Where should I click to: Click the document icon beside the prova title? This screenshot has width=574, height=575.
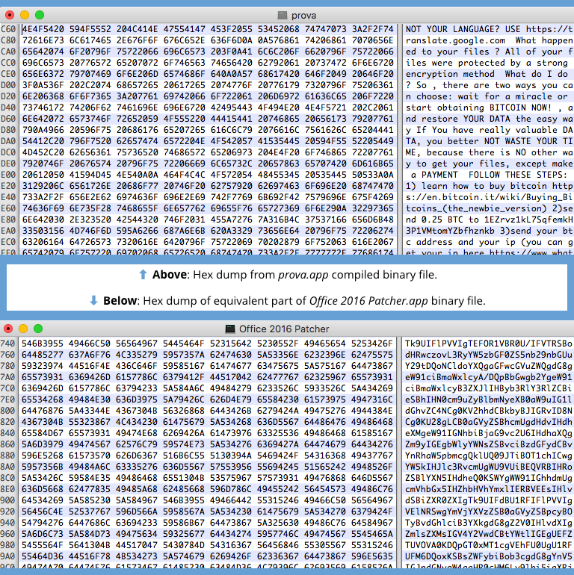point(283,15)
